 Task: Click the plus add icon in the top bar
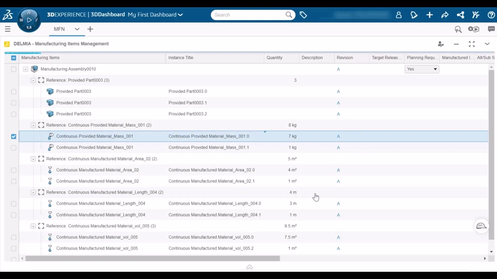[430, 15]
